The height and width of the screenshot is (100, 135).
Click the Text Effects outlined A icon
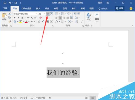[x=15, y=22]
